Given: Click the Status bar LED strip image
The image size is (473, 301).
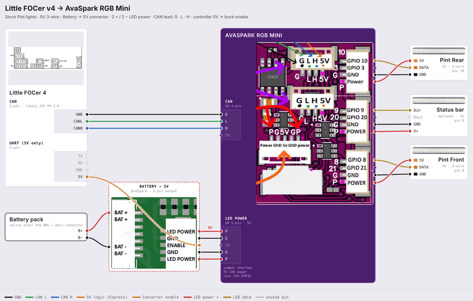Looking at the screenshot, I should (438, 101).
